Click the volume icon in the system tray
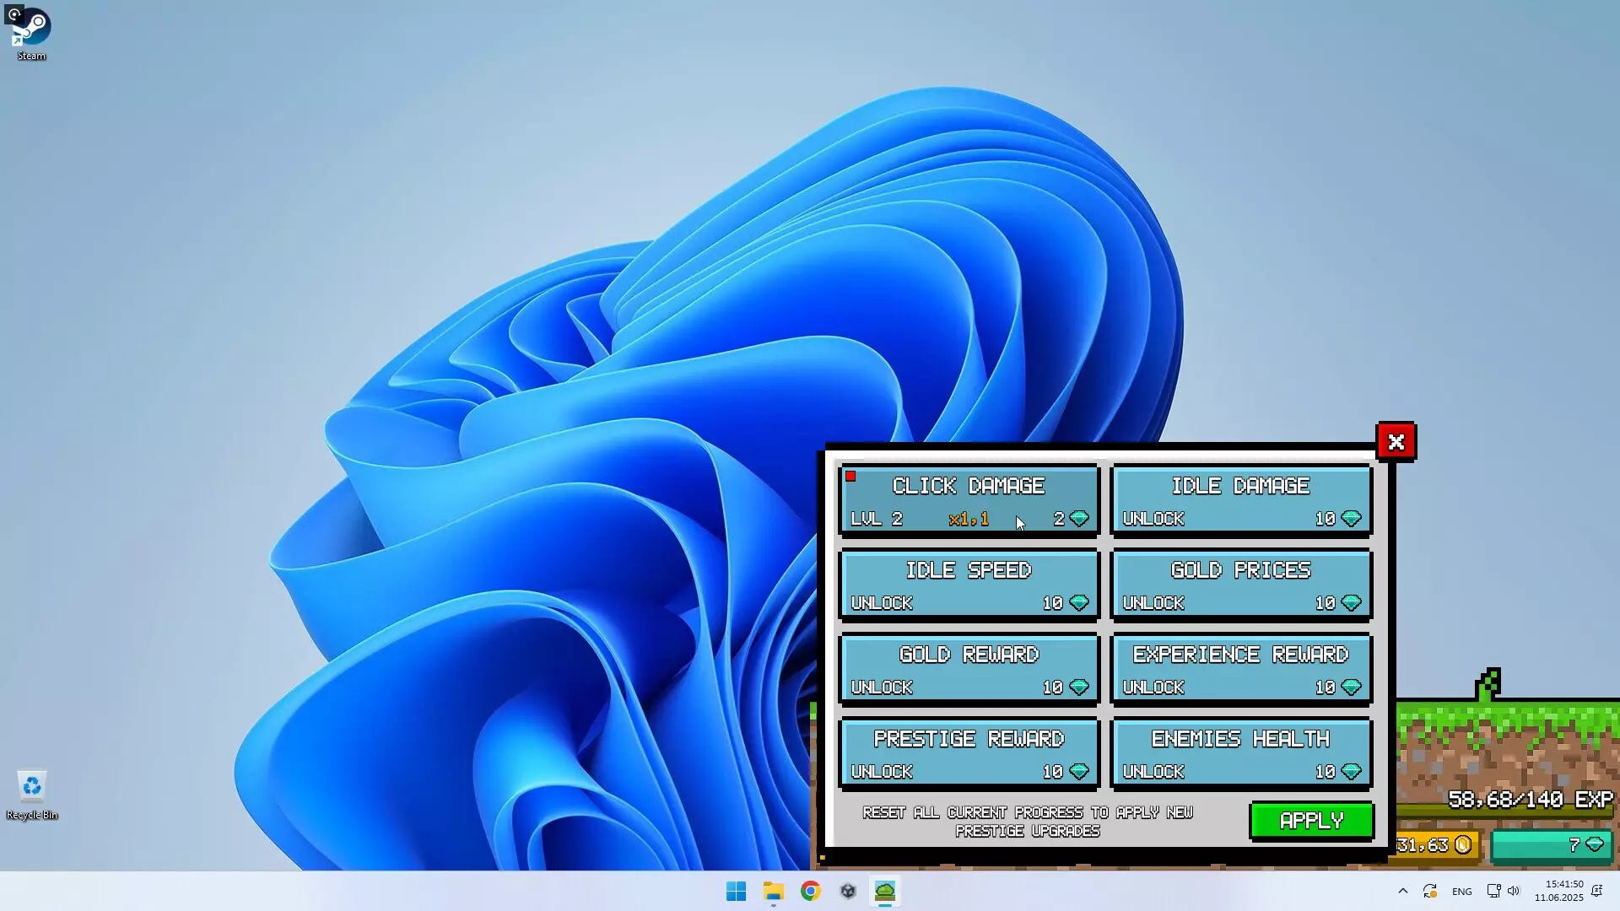Screen dimensions: 1620x911 coord(1515,891)
